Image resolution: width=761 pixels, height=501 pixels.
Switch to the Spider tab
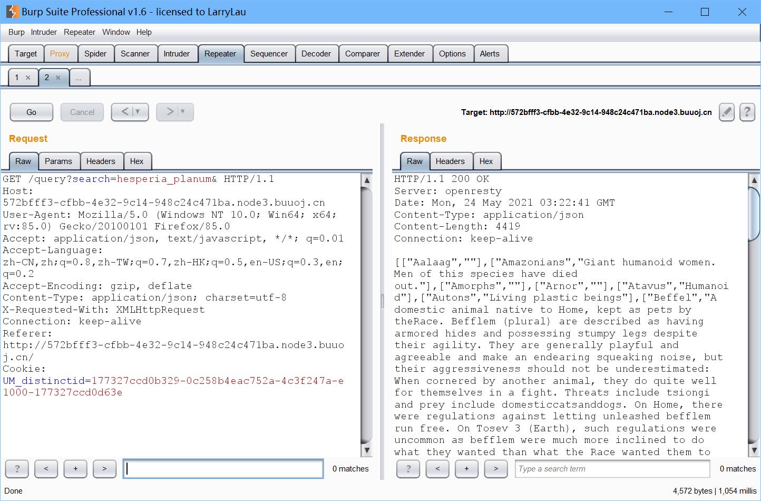coord(95,54)
